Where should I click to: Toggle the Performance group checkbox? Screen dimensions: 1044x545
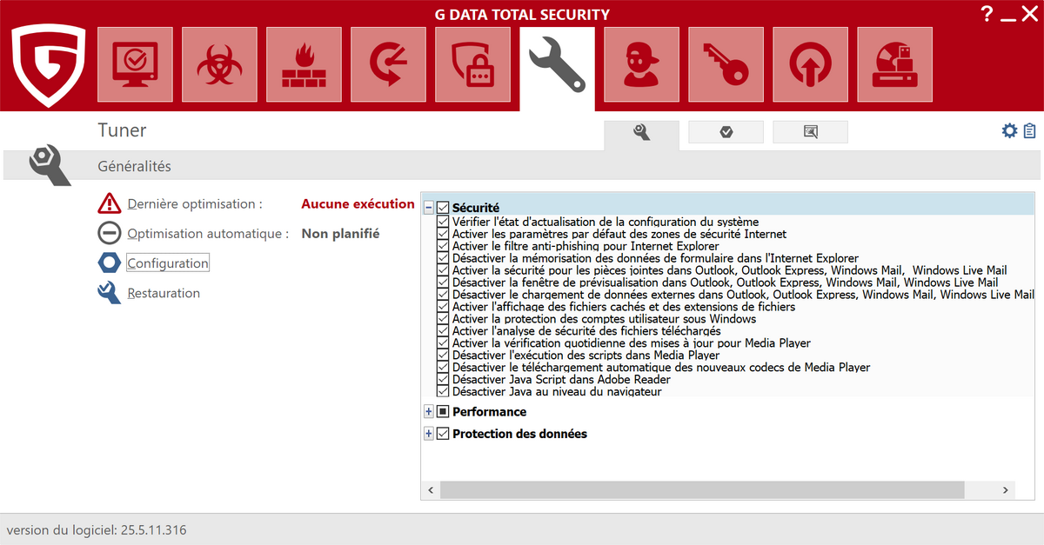pyautogui.click(x=443, y=412)
